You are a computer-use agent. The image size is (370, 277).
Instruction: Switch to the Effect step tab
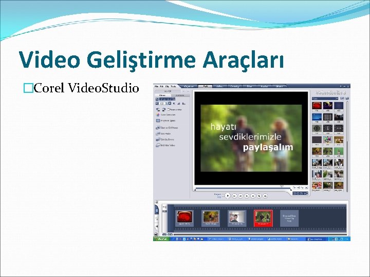[x=220, y=87]
